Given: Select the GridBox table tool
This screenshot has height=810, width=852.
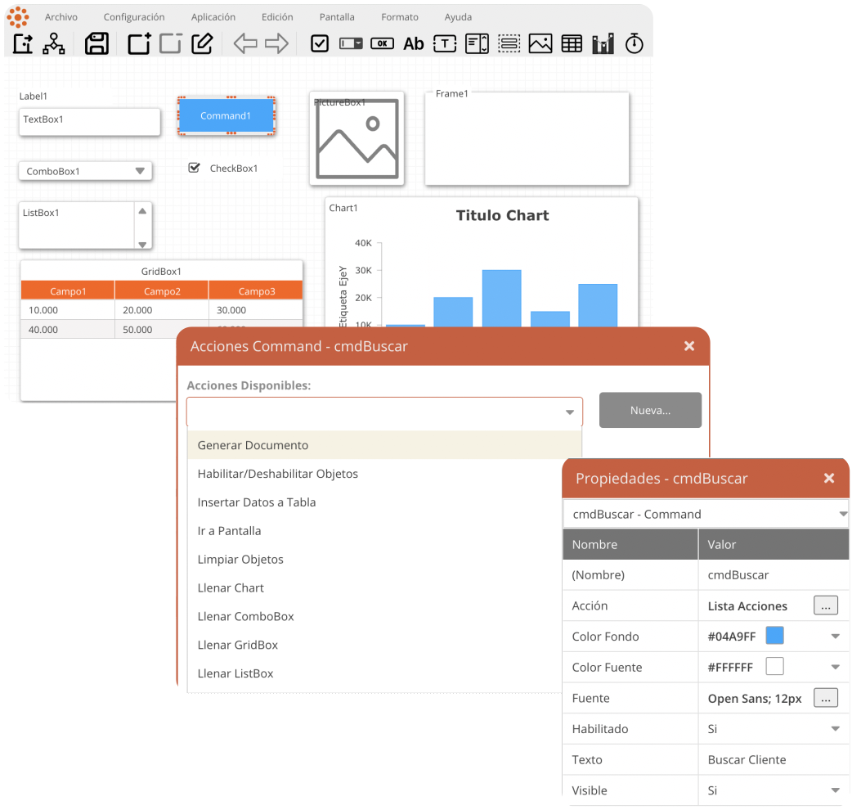Looking at the screenshot, I should [x=572, y=43].
